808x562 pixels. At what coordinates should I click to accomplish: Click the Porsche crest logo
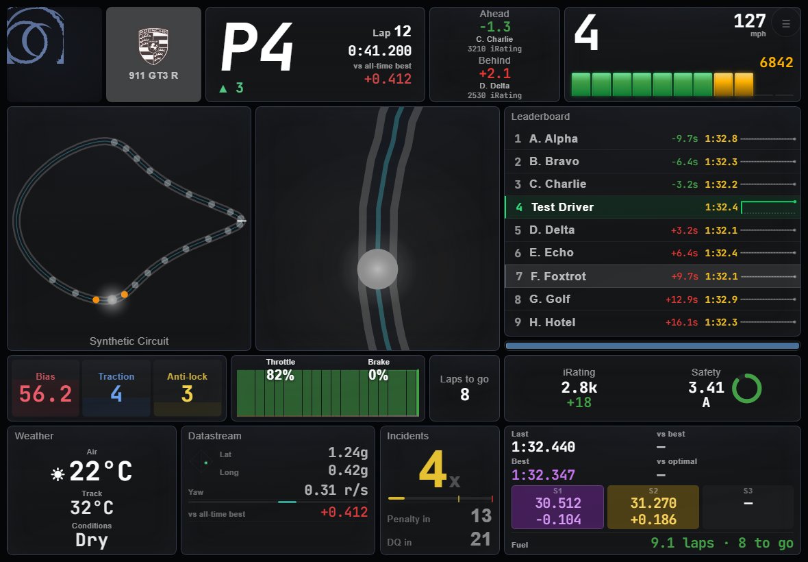[x=153, y=47]
